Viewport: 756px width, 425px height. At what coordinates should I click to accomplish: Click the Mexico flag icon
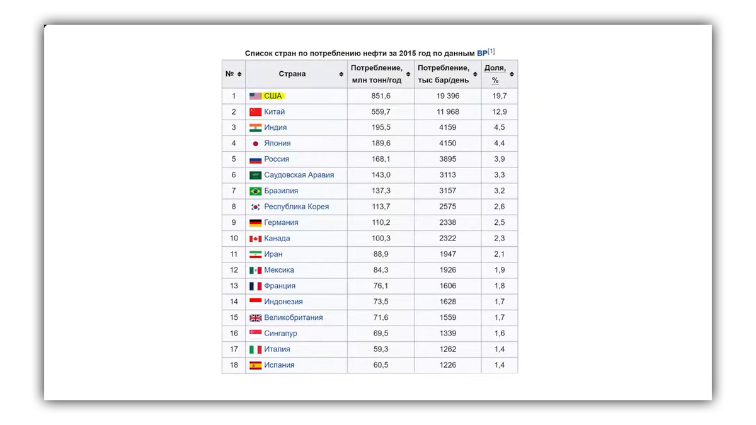[x=255, y=270]
